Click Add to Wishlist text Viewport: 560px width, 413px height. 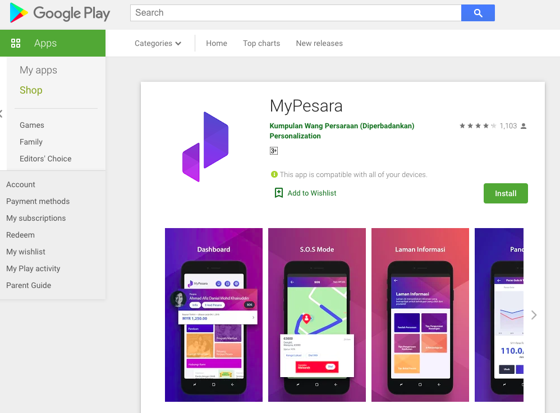[312, 193]
